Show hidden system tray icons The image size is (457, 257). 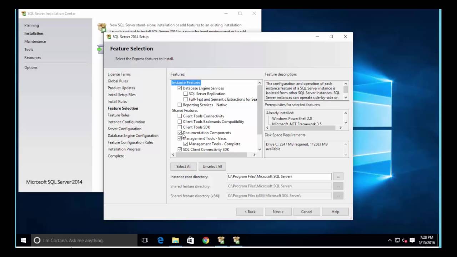pyautogui.click(x=390, y=240)
